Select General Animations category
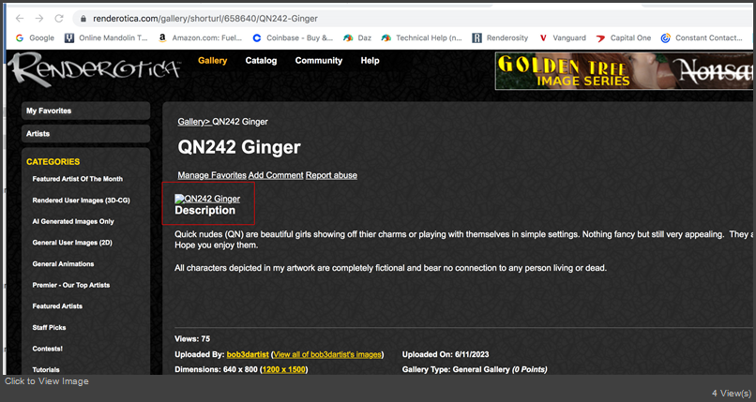Viewport: 756px width, 402px height. pos(63,264)
